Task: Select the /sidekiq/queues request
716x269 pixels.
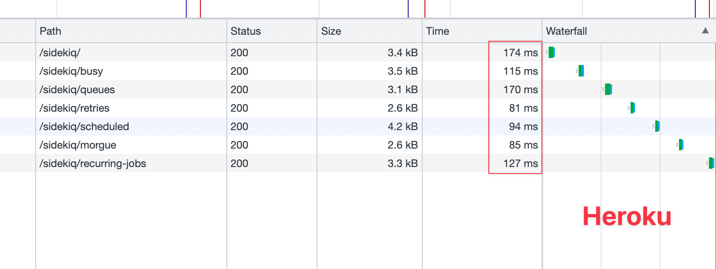Action: 77,90
